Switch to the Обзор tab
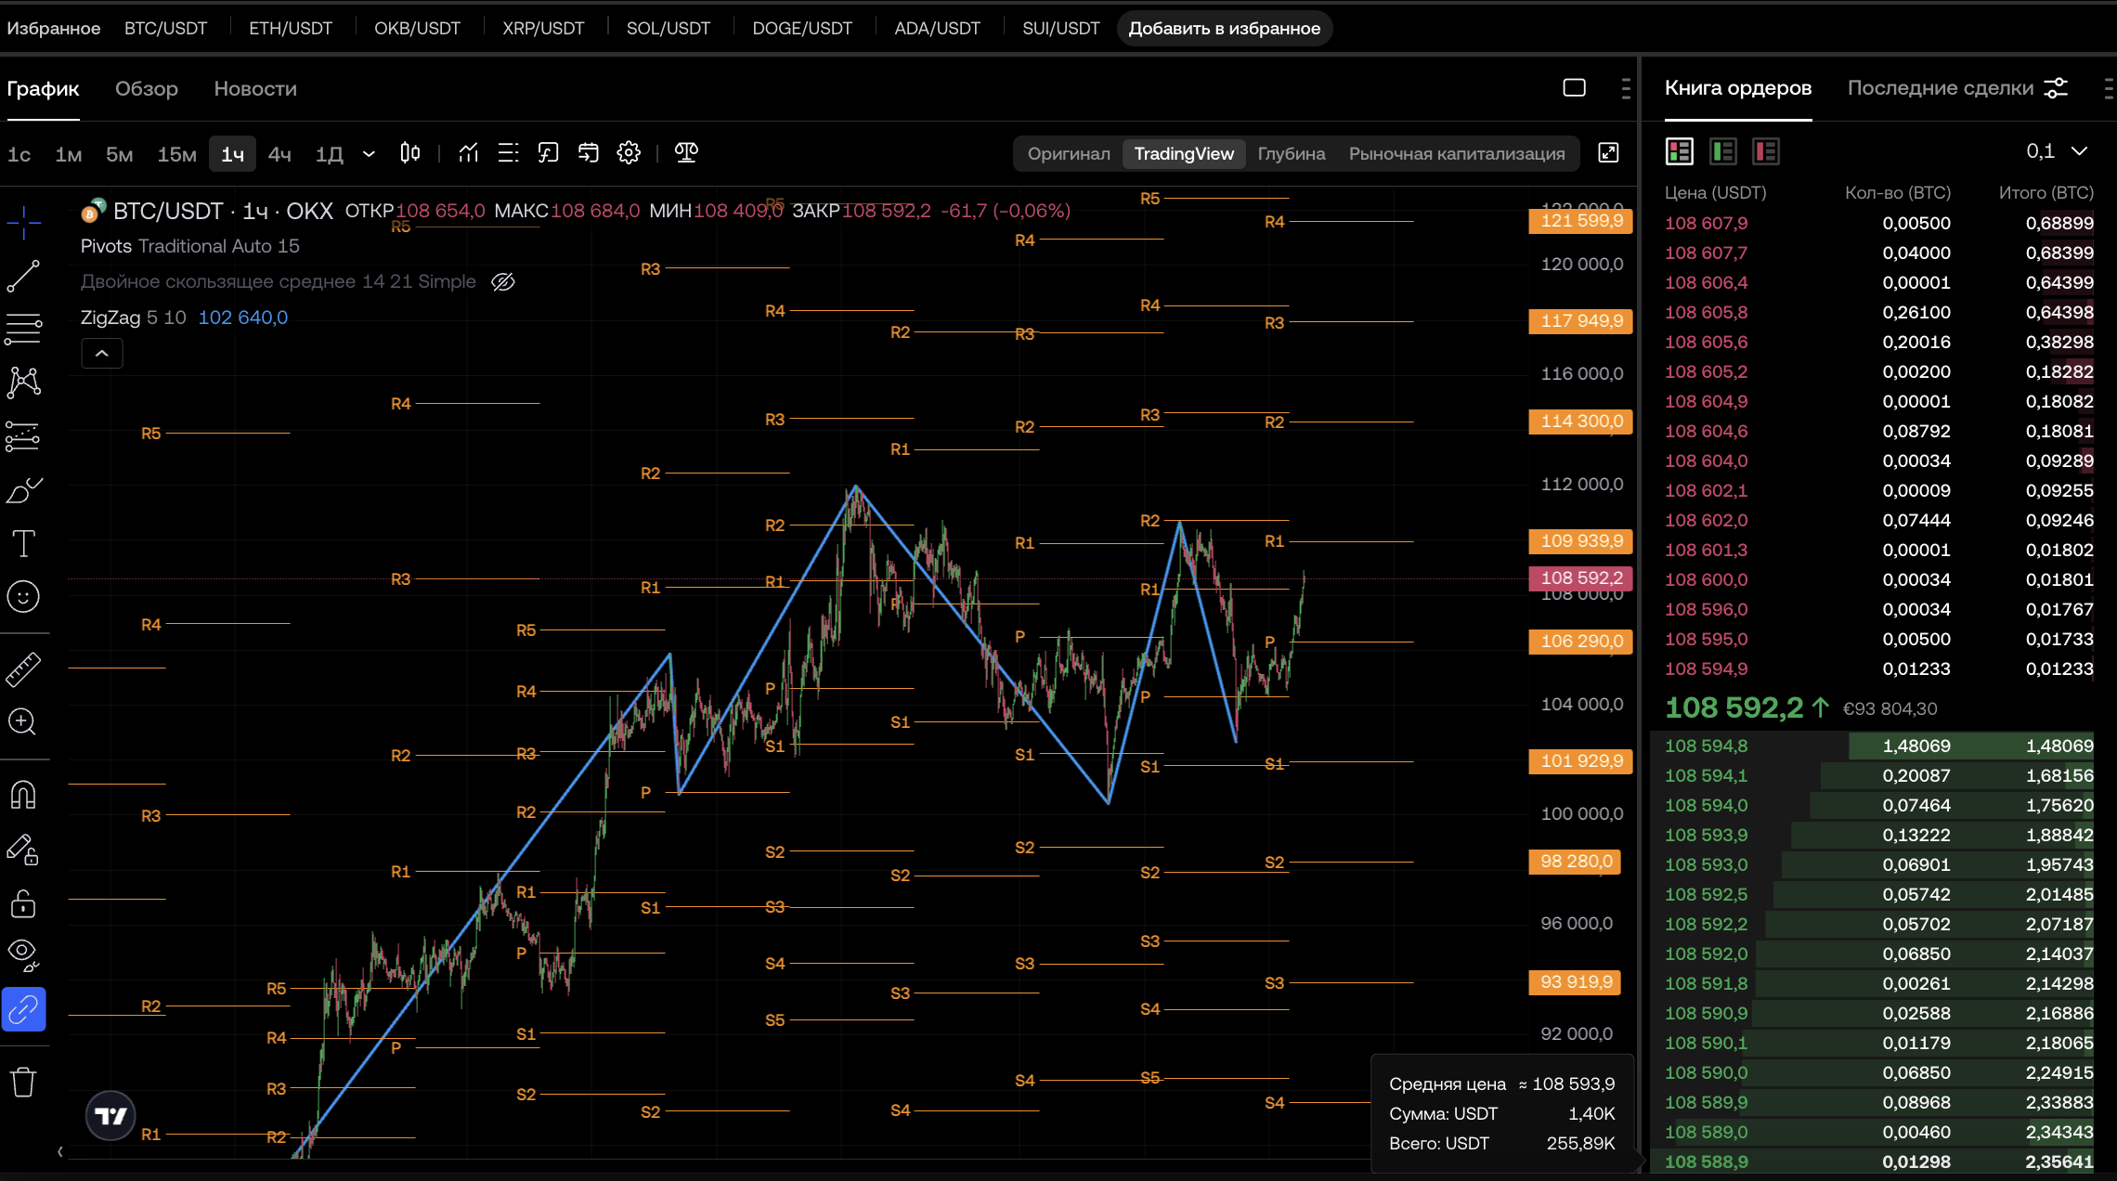The image size is (2117, 1181). pyautogui.click(x=147, y=88)
